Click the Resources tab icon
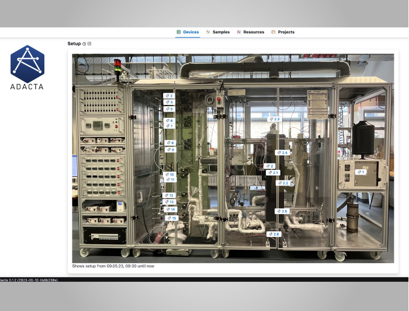 coord(238,32)
